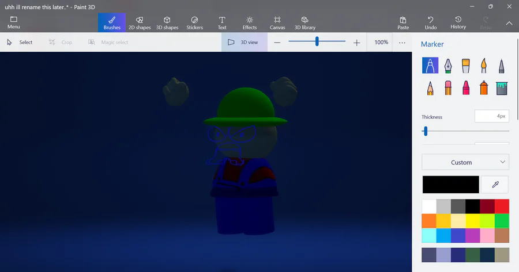Choose the pink color swatch
The image size is (519, 272).
(x=487, y=235)
